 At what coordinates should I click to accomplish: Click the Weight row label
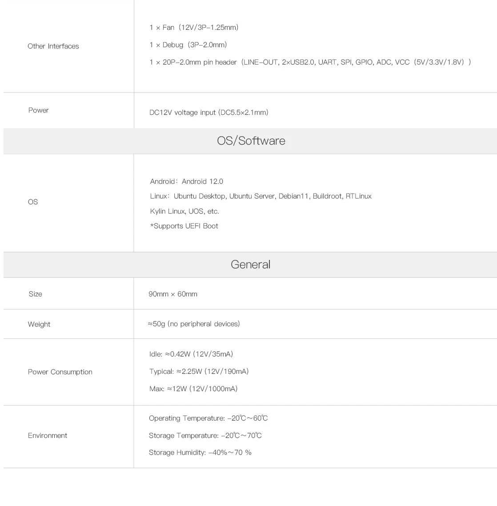point(39,324)
